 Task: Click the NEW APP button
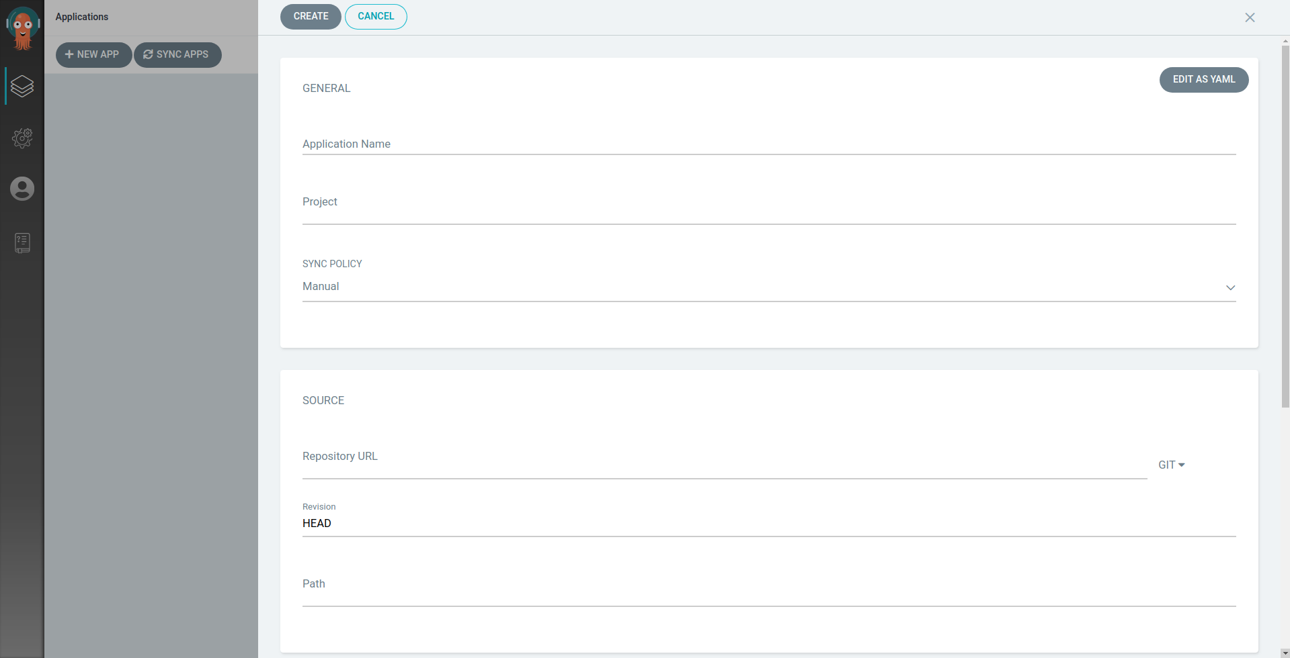[93, 54]
